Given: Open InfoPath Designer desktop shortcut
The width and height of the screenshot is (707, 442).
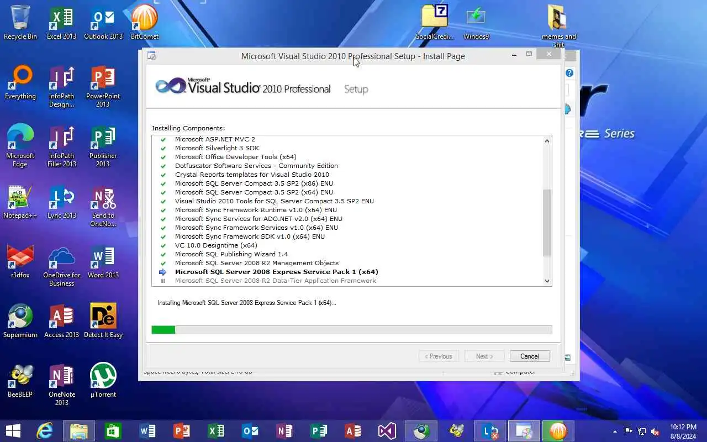Looking at the screenshot, I should (x=61, y=87).
